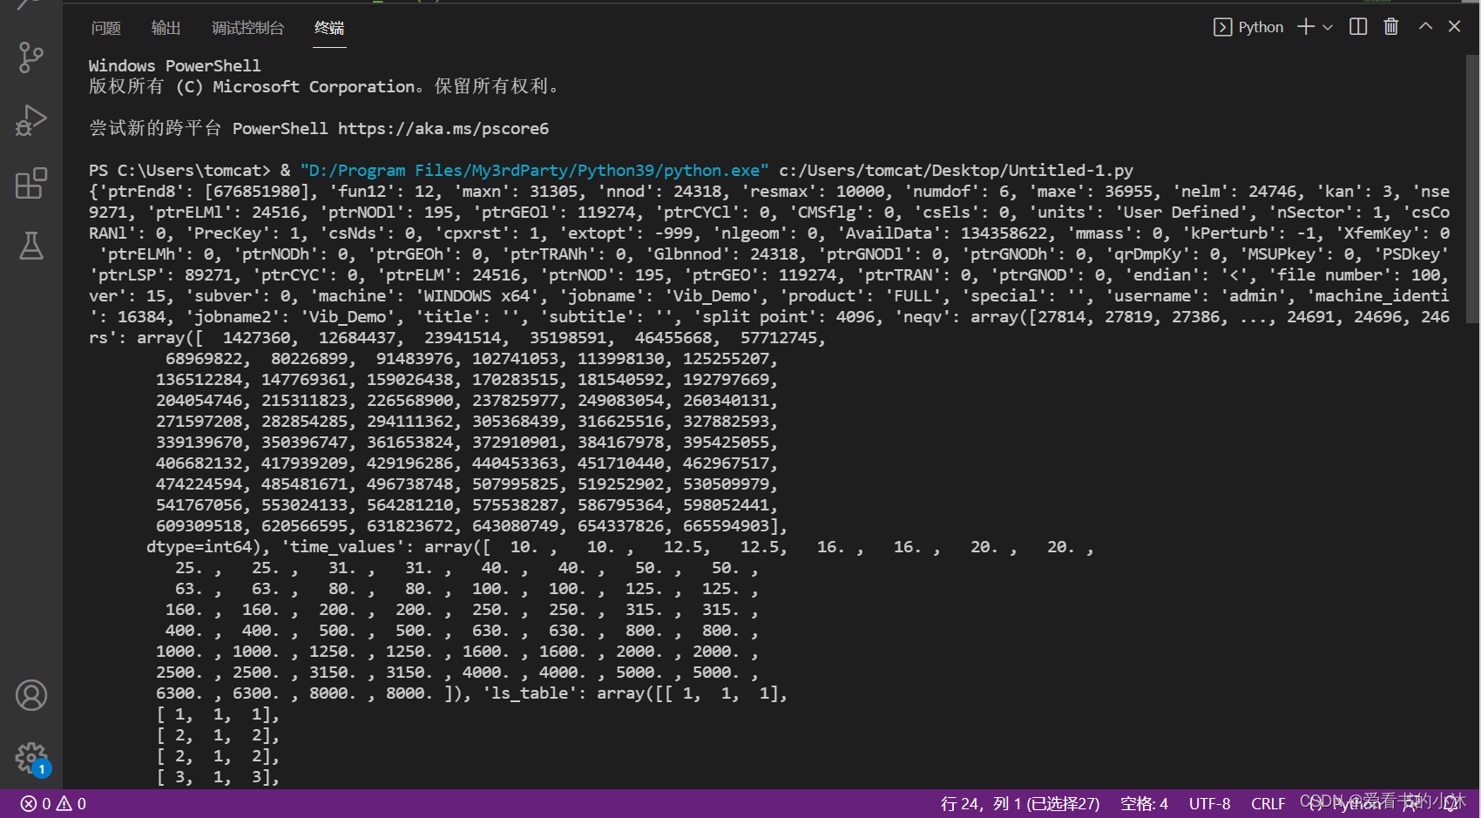The image size is (1481, 818).
Task: Click the 'Windows PowerShell' header line
Action: (x=174, y=66)
